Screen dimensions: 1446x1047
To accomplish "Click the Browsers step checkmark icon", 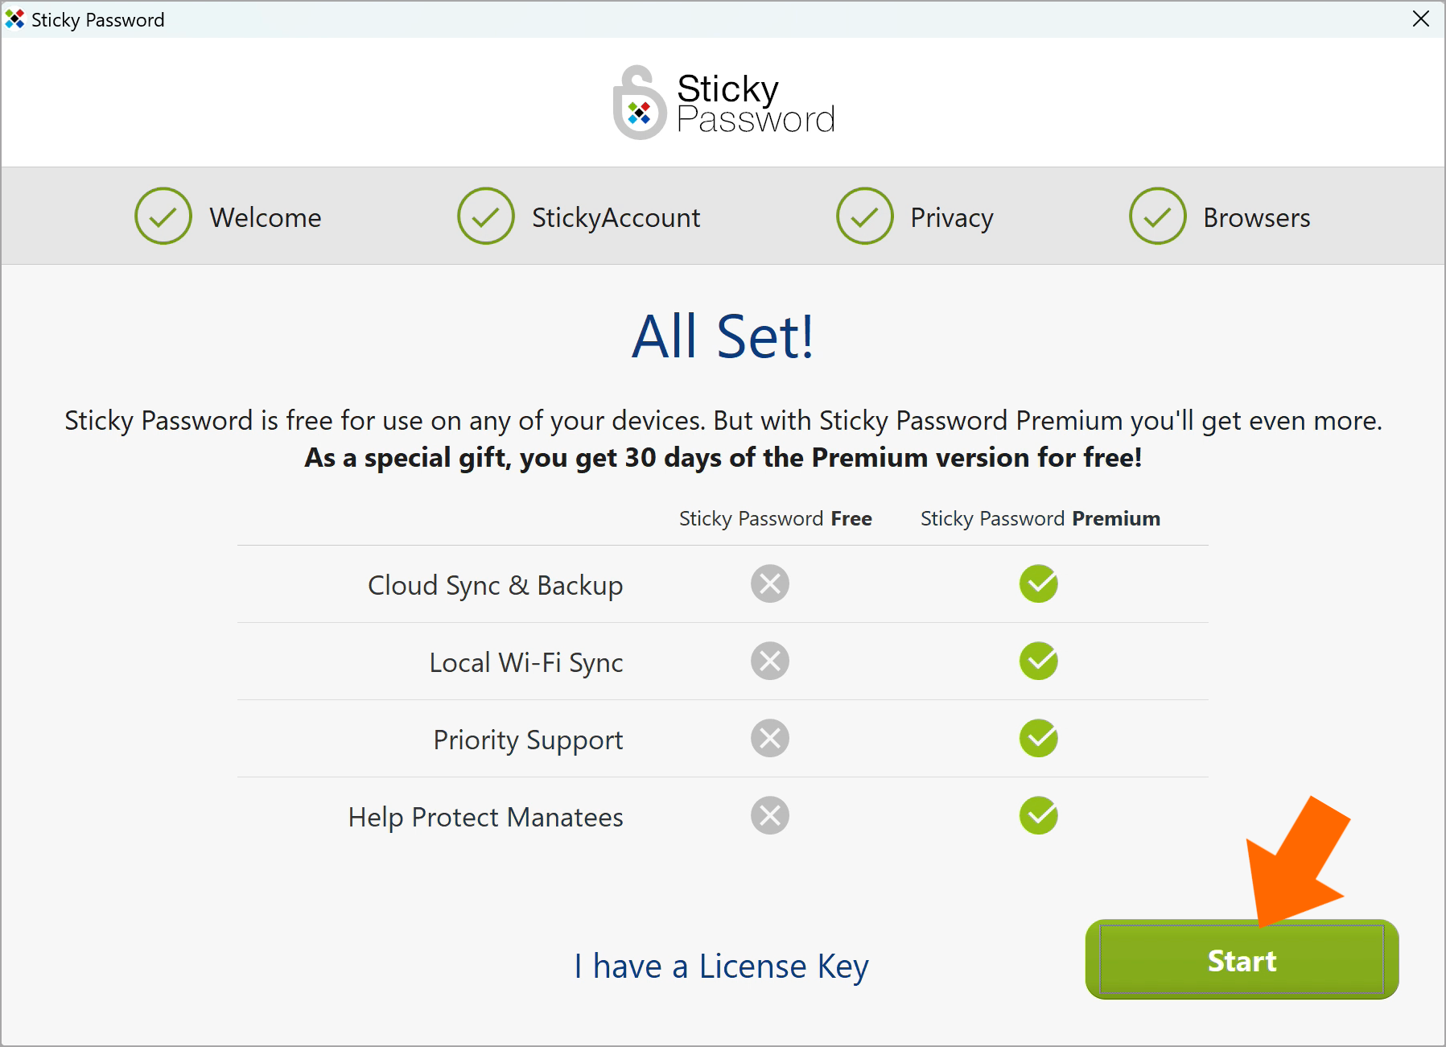I will pos(1158,216).
